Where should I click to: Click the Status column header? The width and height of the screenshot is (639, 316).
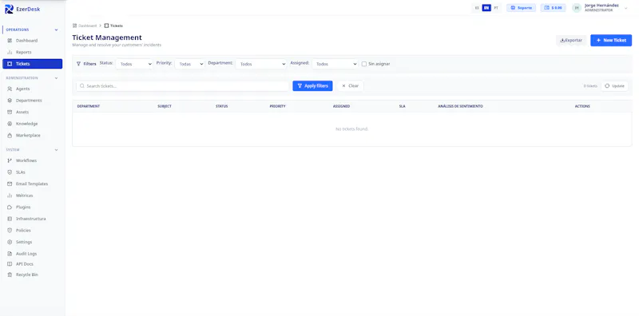[222, 106]
